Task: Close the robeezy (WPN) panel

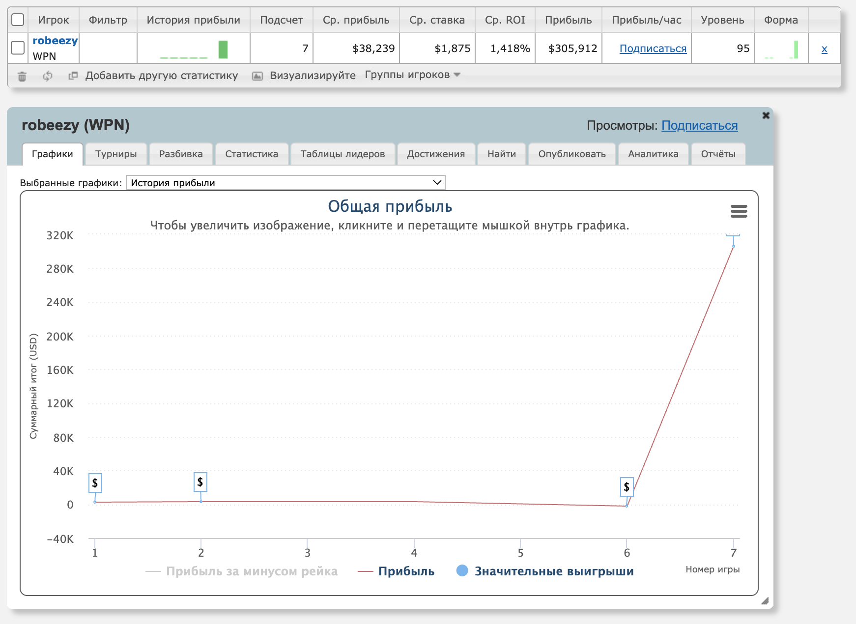Action: pos(766,115)
